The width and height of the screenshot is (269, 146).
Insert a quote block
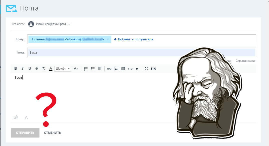pyautogui.click(x=137, y=69)
